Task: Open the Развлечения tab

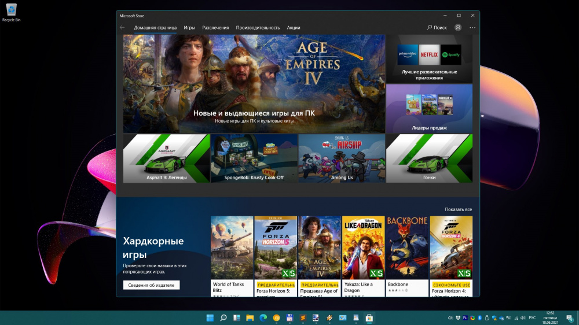Action: 215,27
